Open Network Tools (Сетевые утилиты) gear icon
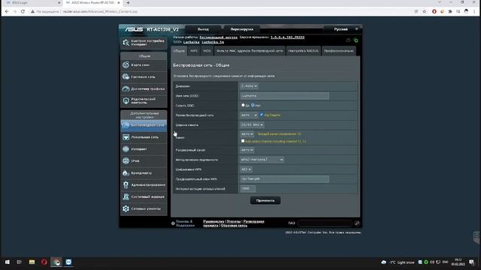 click(126, 208)
